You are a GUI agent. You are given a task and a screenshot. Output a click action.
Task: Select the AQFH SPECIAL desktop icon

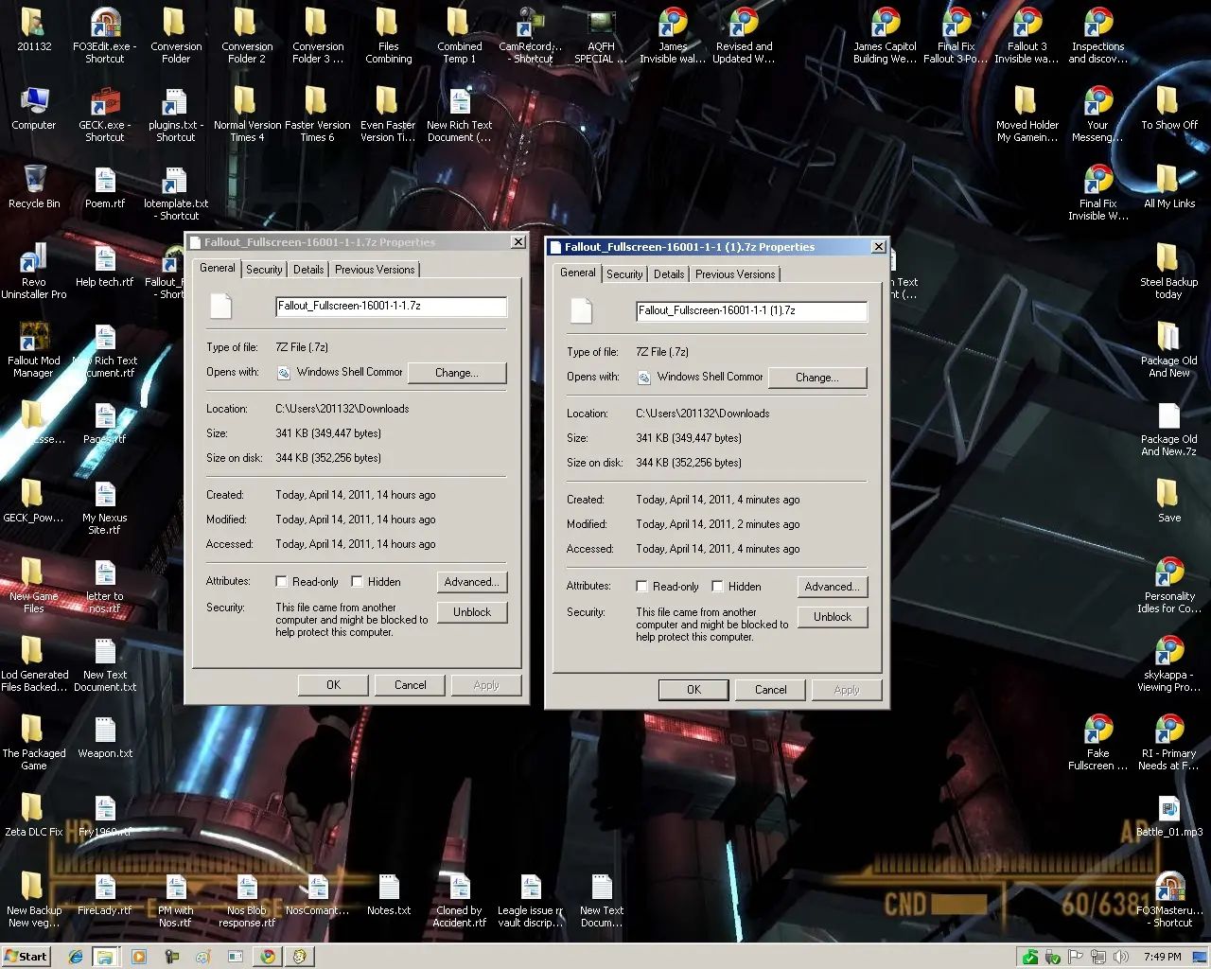point(601,23)
